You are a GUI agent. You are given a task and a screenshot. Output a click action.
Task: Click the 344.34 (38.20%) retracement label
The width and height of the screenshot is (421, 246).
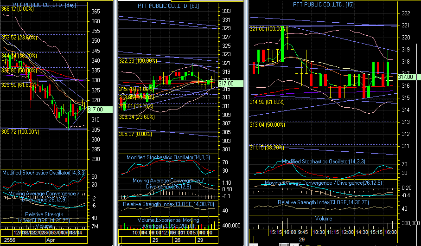pos(19,56)
